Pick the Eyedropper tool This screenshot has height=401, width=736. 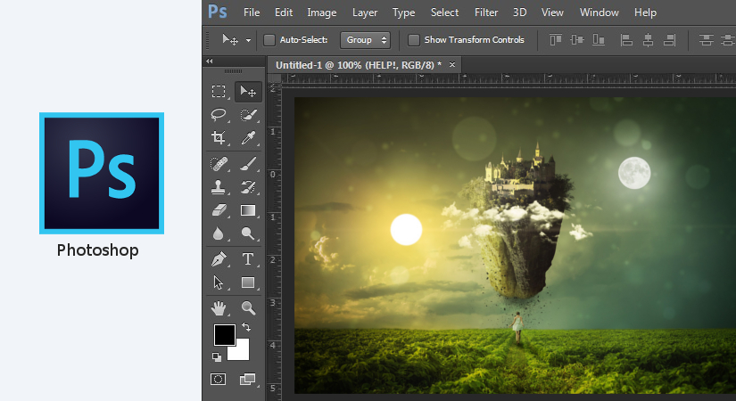(248, 138)
